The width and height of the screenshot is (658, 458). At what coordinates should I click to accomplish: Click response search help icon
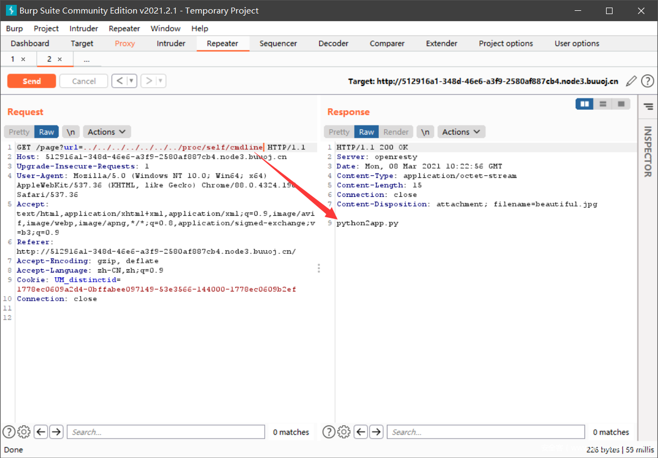click(x=328, y=432)
